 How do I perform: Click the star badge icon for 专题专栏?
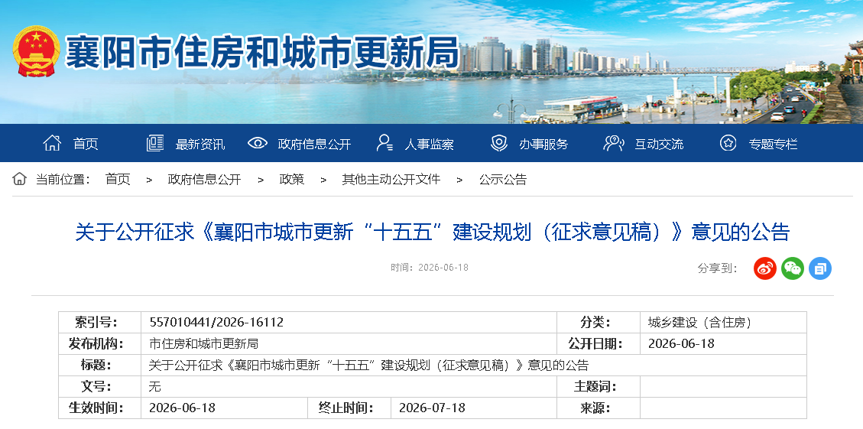coord(728,143)
